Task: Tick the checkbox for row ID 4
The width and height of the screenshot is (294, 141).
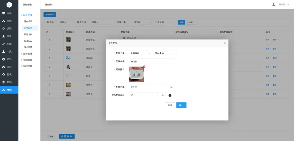Action: (x=47, y=58)
